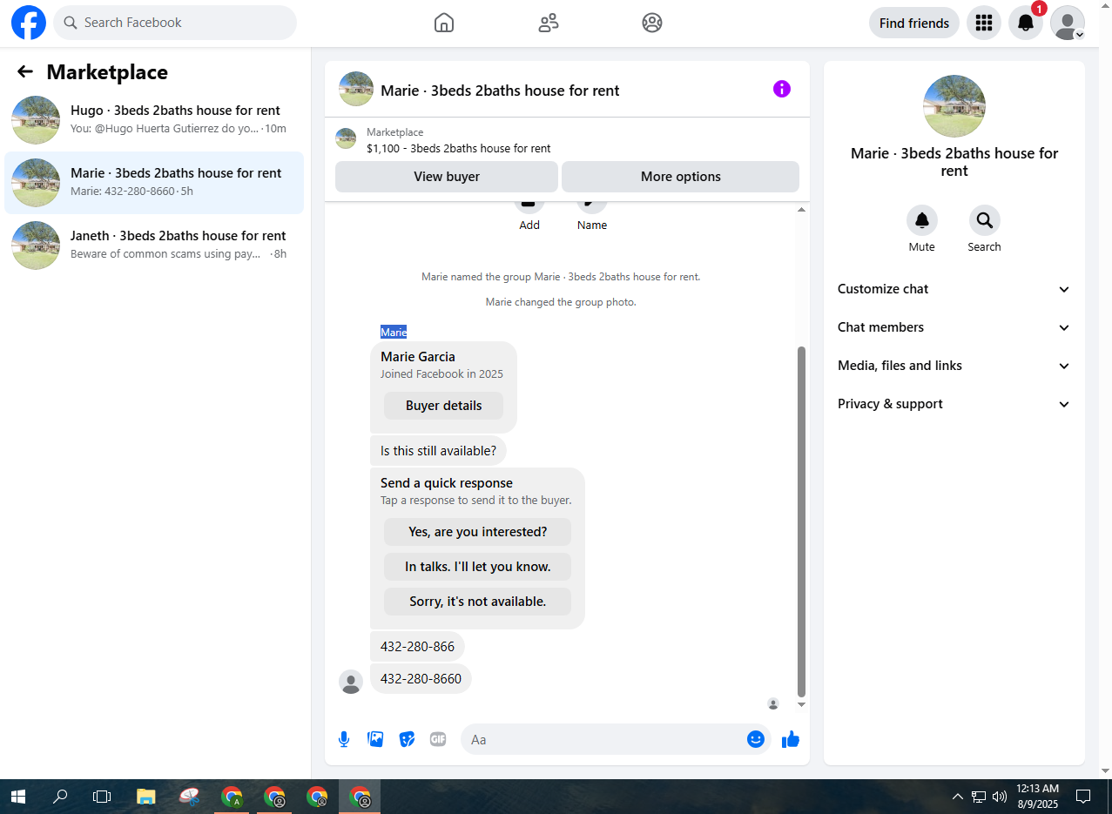The height and width of the screenshot is (814, 1112).
Task: Open the emoji picker smiley icon
Action: (756, 739)
